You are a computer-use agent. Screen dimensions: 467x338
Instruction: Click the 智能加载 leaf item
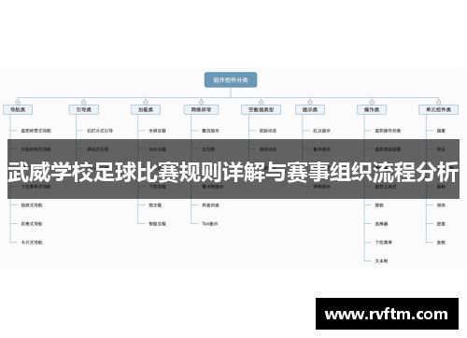pyautogui.click(x=157, y=224)
